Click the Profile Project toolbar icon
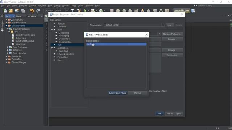 point(101,10)
